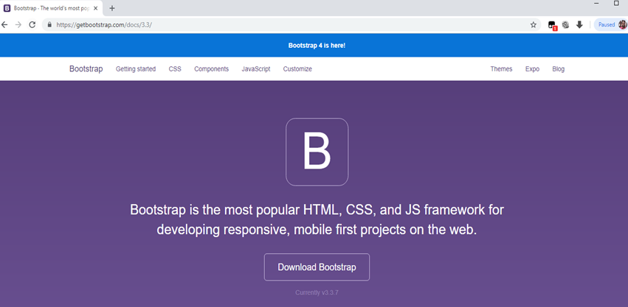
Task: Open the JavaScript navigation item
Action: pos(256,68)
